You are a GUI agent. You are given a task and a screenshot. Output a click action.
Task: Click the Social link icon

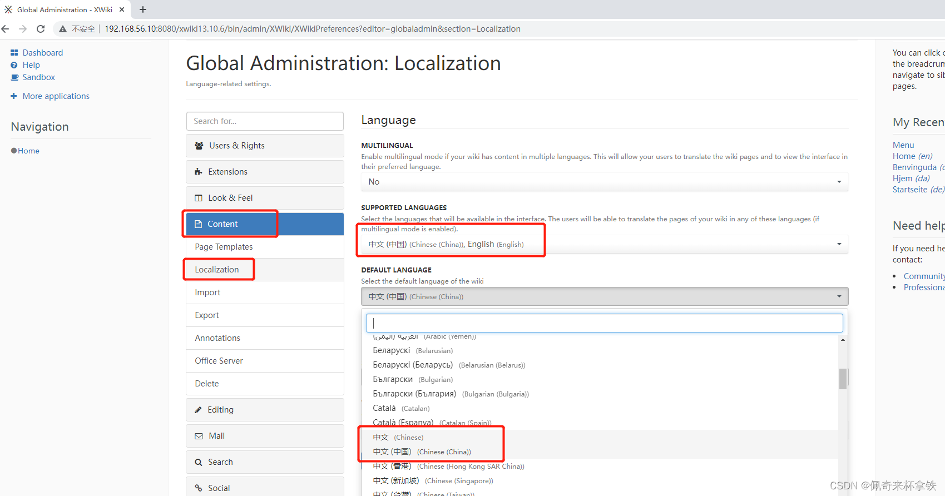pos(199,488)
